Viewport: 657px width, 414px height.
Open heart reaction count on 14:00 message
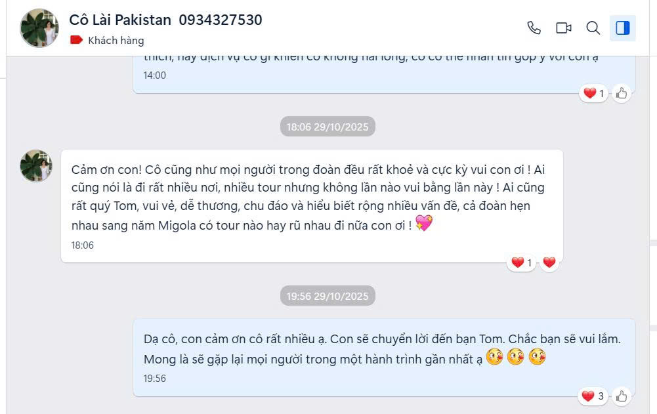pos(593,93)
